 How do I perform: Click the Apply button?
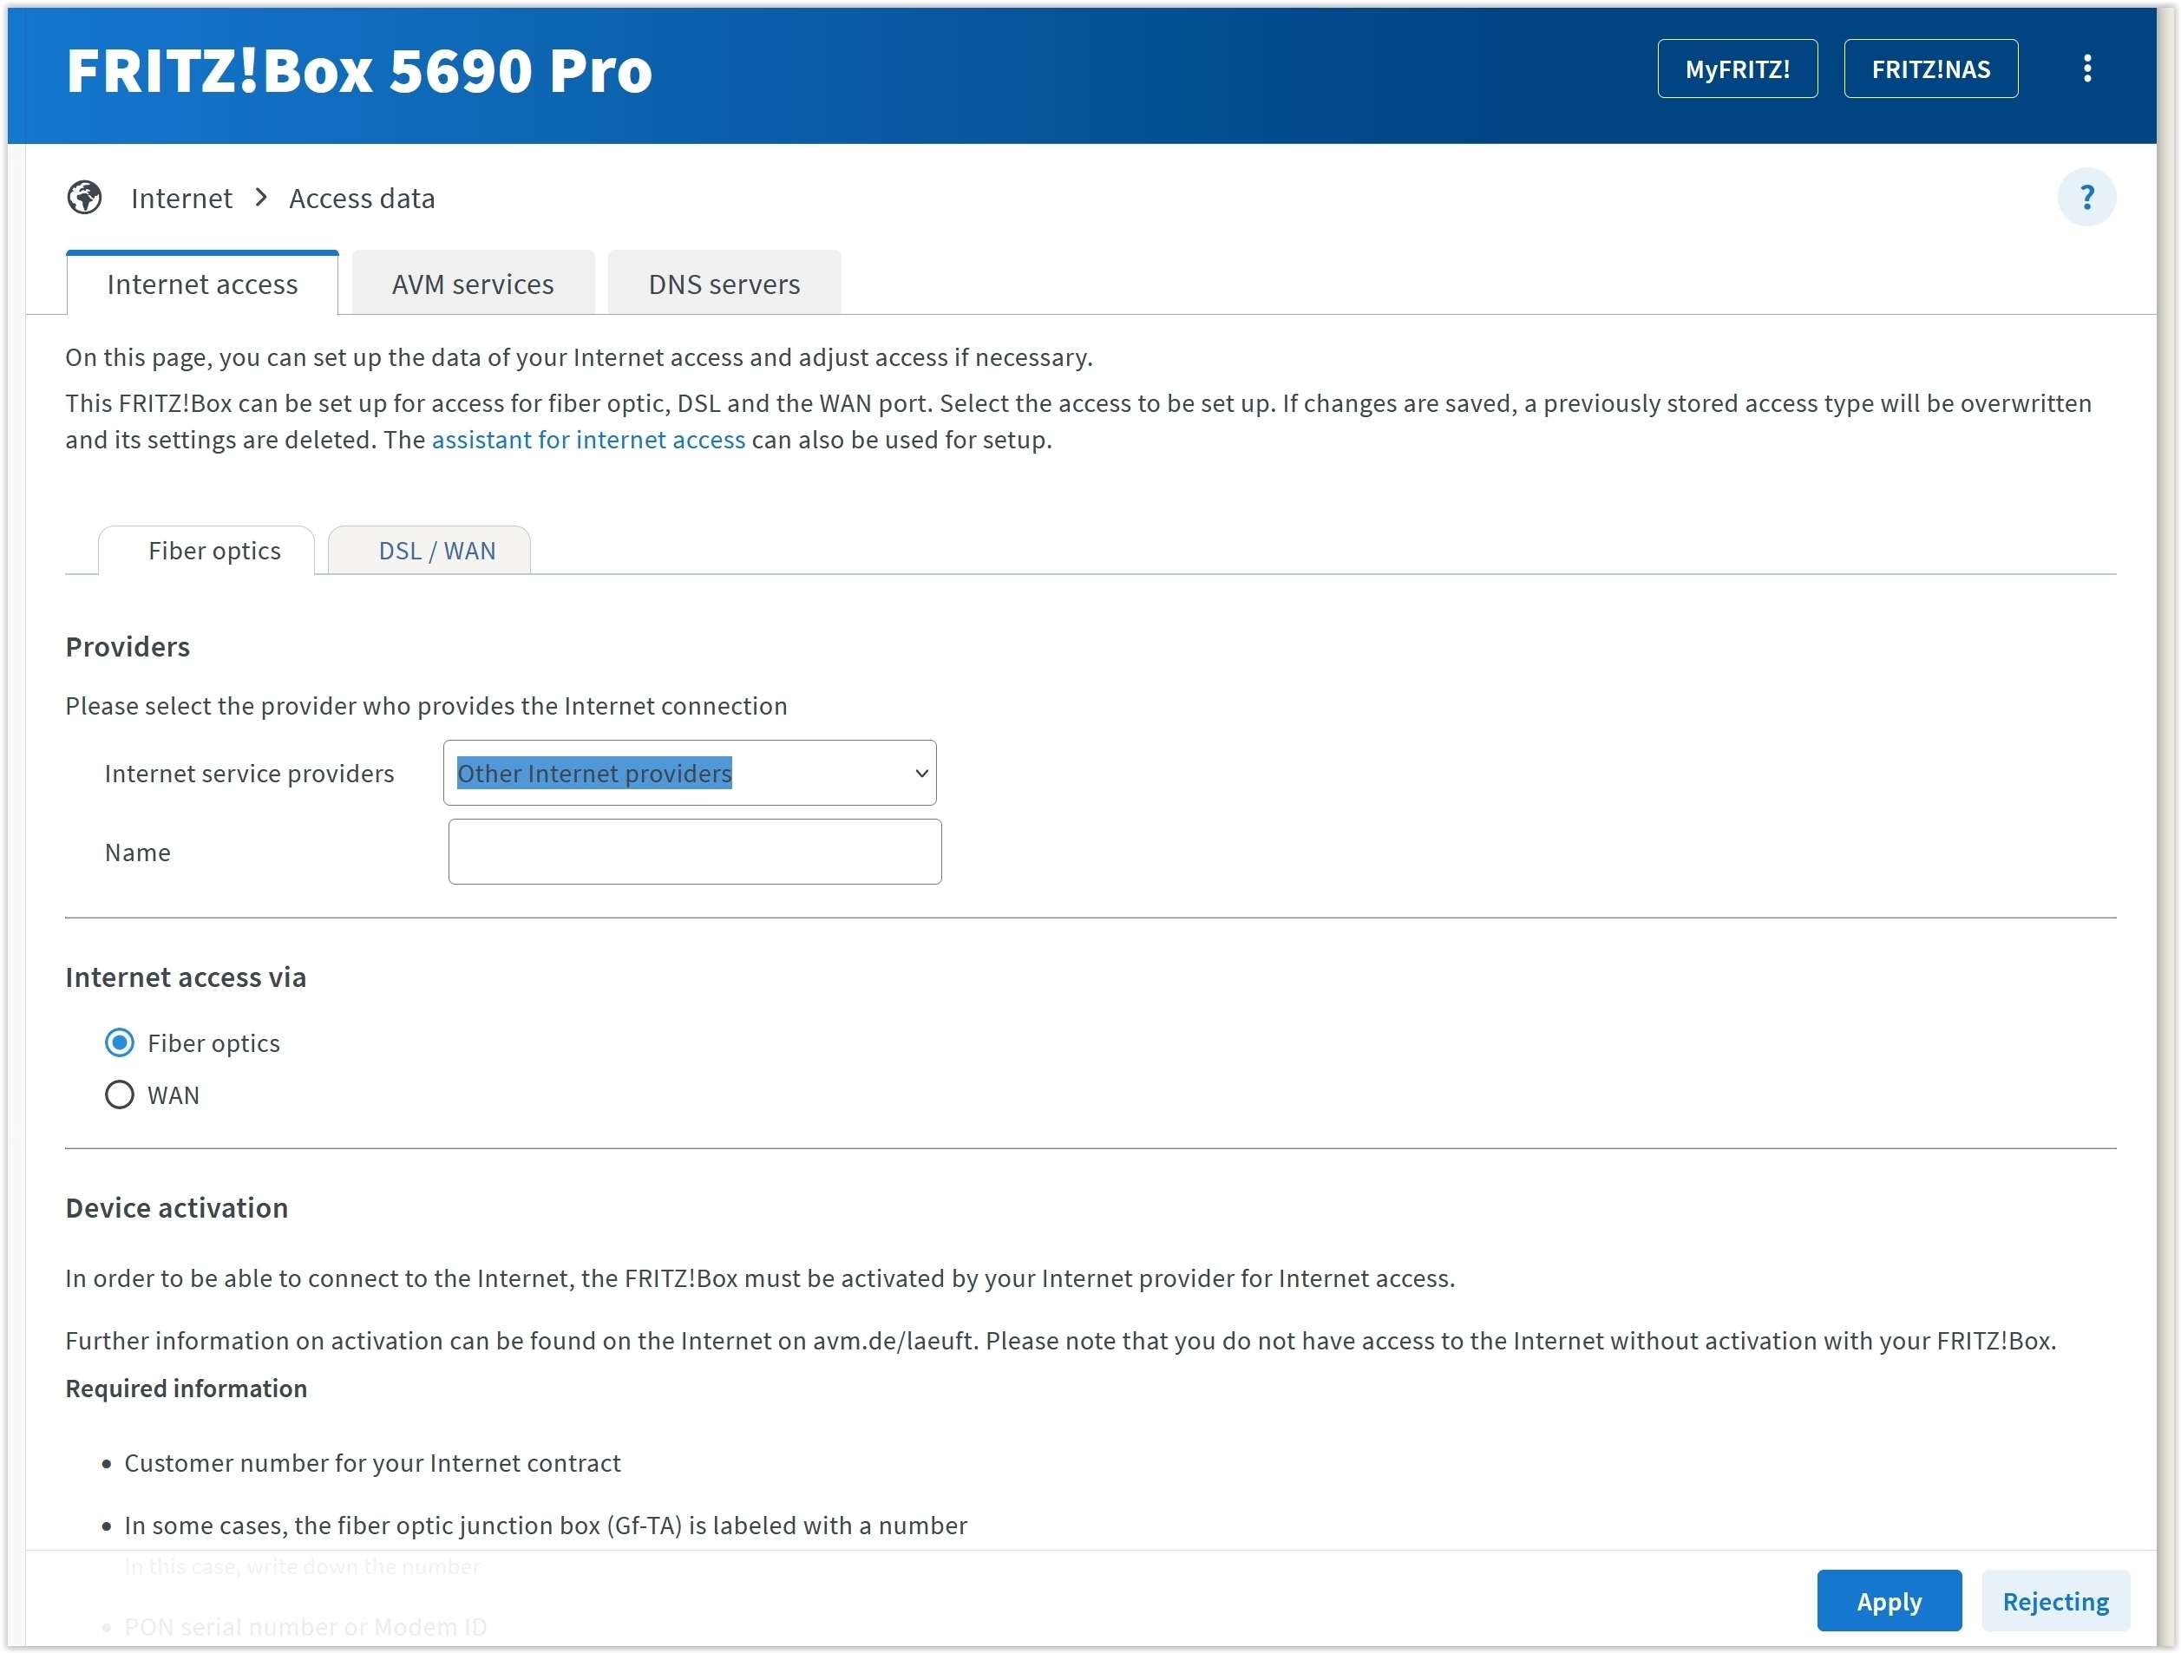(x=1890, y=1601)
